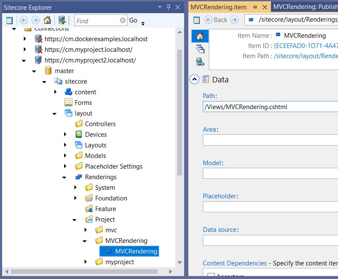Pin the Sitecore Explorer panel
Image resolution: width=338 pixels, height=279 pixels.
pyautogui.click(x=168, y=7)
